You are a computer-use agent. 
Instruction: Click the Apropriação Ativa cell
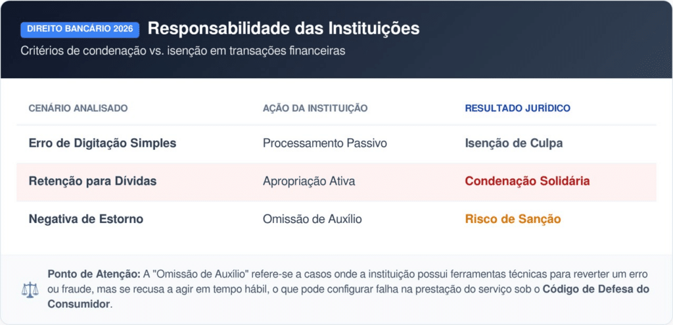point(308,181)
